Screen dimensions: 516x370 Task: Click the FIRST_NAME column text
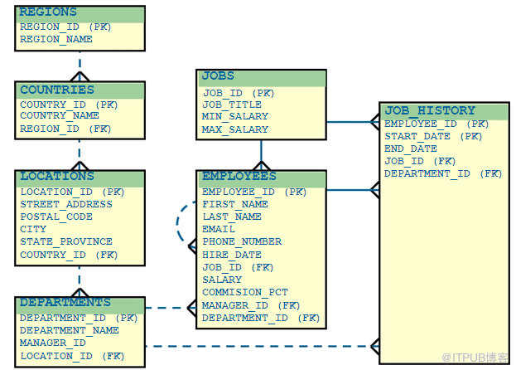click(235, 204)
